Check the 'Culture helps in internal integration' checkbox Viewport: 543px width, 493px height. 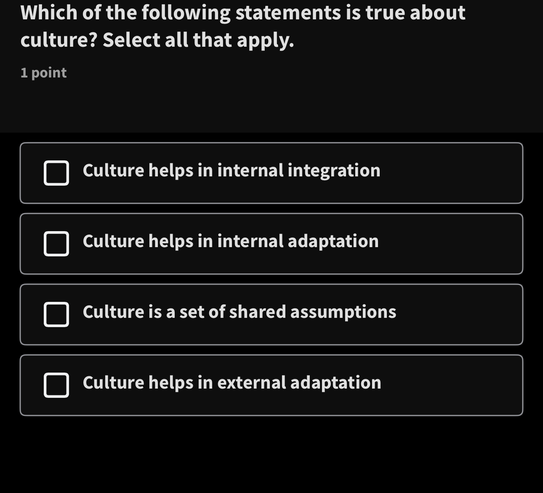(56, 173)
